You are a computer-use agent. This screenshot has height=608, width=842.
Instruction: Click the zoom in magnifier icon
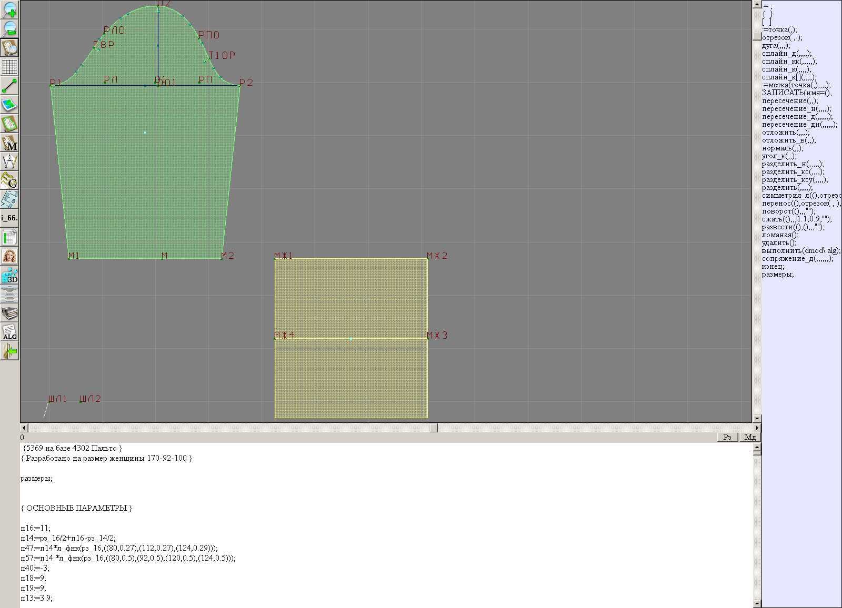9,9
